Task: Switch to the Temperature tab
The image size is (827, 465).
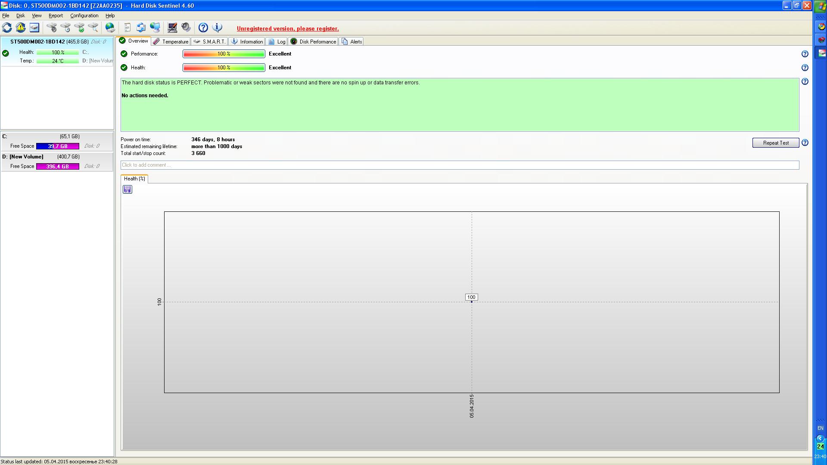Action: click(x=171, y=42)
